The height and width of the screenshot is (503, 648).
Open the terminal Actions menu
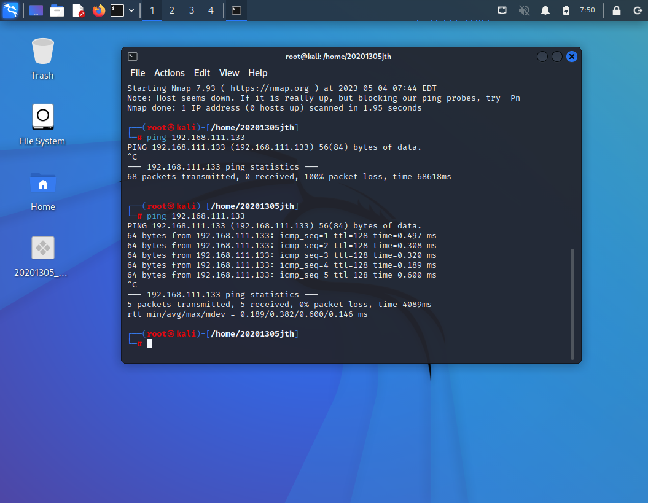pyautogui.click(x=170, y=73)
